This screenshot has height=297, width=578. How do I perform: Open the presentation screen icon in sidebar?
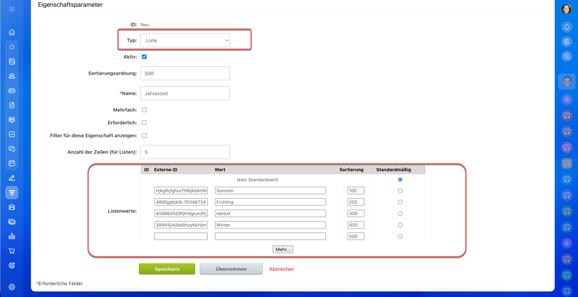[x=12, y=120]
